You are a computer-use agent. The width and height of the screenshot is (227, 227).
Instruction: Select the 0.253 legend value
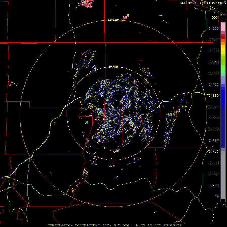click(x=214, y=185)
